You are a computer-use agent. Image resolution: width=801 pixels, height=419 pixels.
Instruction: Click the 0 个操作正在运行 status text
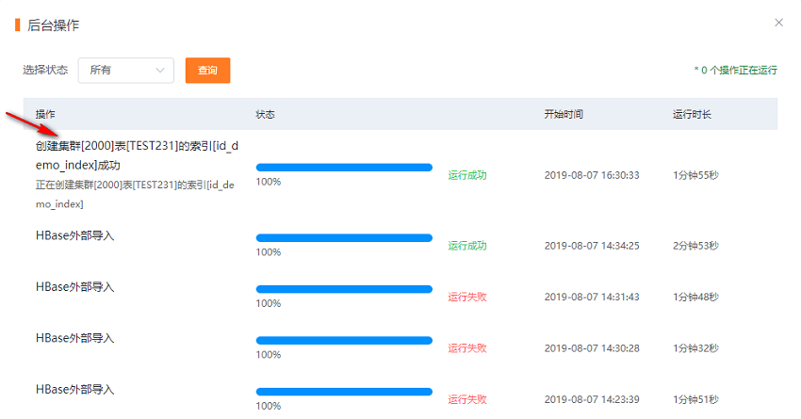tap(736, 70)
